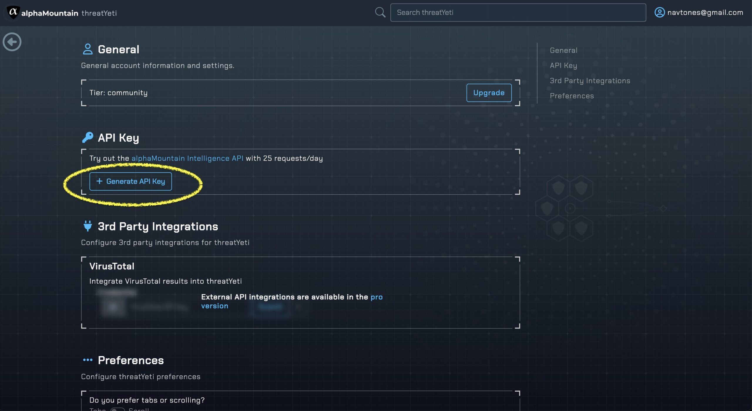Open navtones@gmail.com account menu
752x411 pixels.
pos(705,13)
